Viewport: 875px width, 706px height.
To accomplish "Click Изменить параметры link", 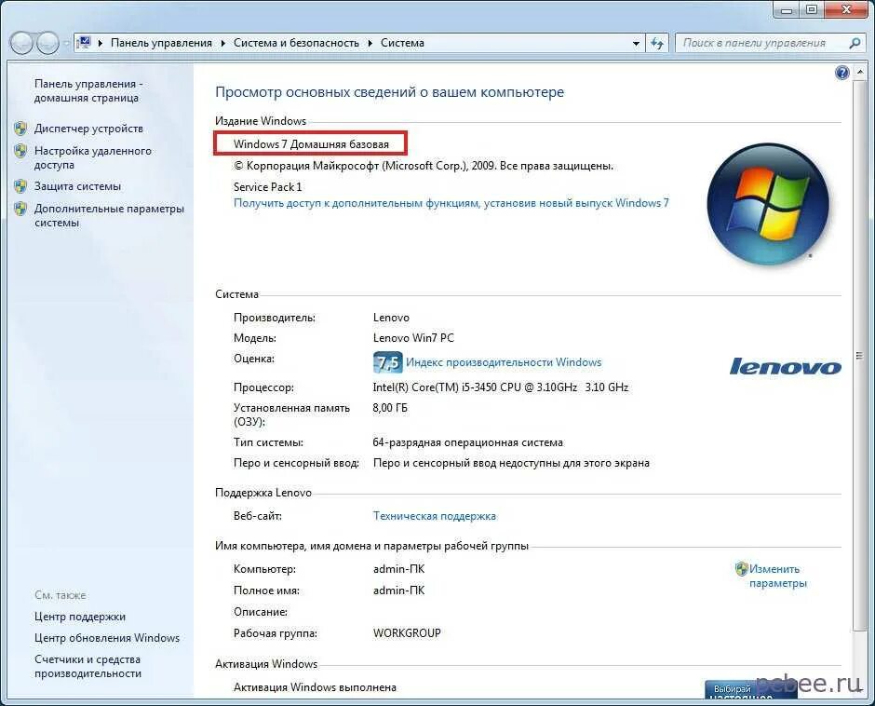I will 778,576.
